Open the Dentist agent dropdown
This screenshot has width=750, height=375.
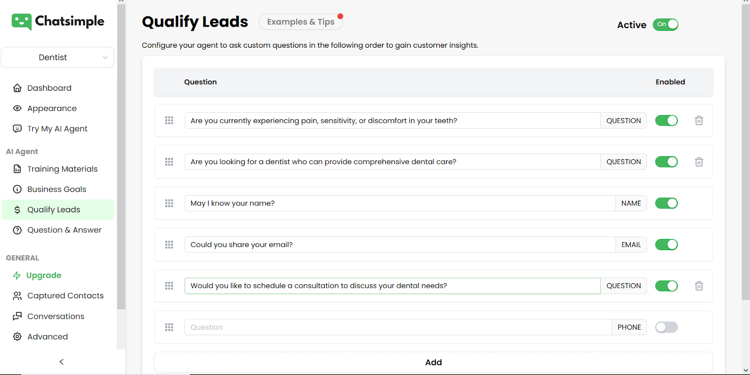57,58
